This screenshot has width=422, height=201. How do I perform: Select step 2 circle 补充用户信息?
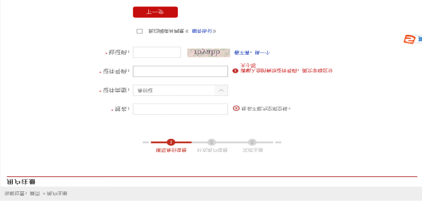pyautogui.click(x=212, y=142)
